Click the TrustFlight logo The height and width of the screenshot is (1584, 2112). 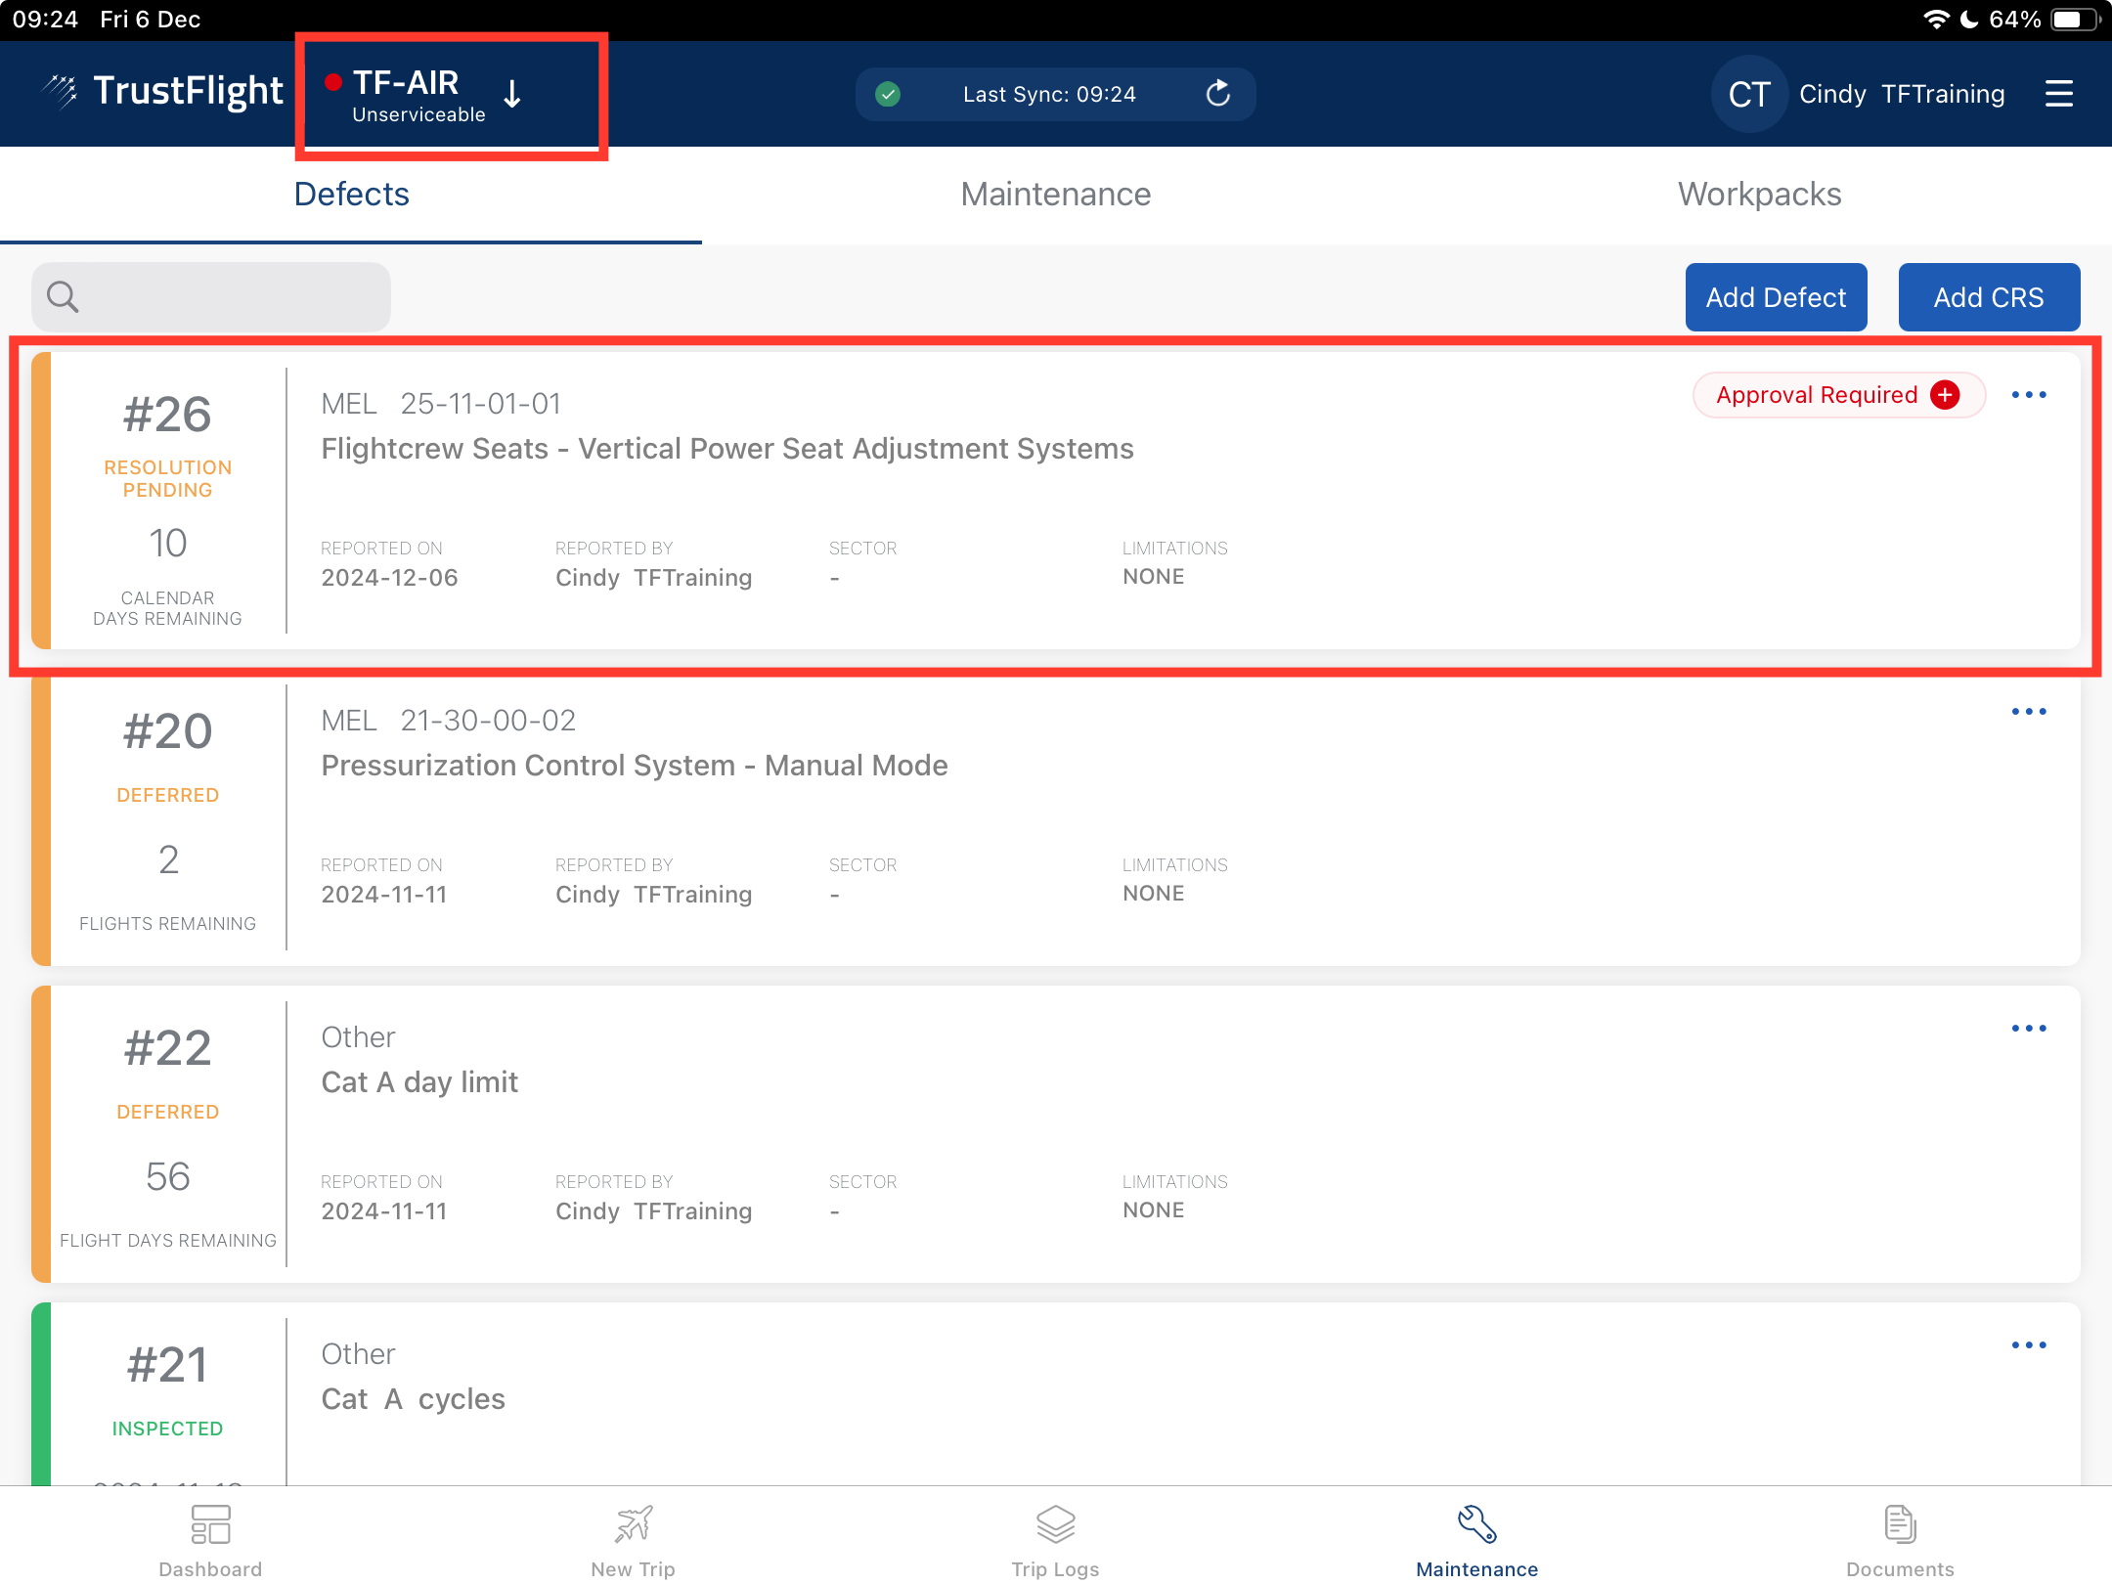tap(162, 91)
